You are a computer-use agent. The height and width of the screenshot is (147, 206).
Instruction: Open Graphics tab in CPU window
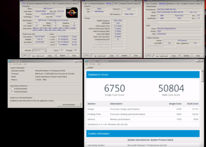tap(61, 3)
